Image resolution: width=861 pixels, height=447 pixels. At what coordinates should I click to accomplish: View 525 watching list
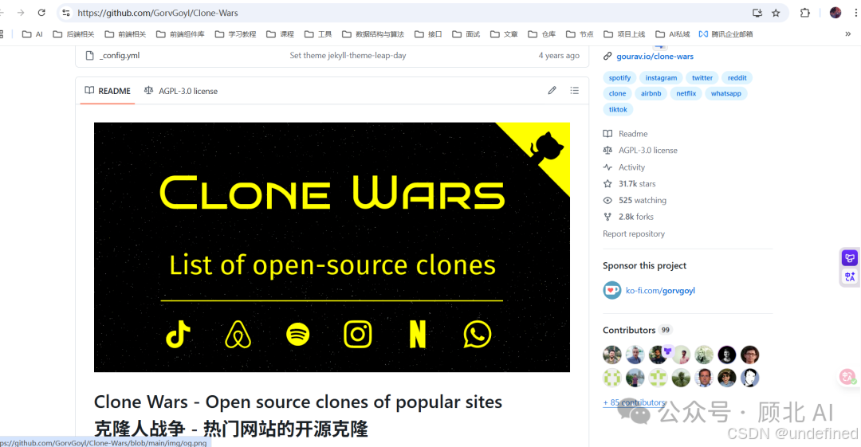[x=635, y=200]
